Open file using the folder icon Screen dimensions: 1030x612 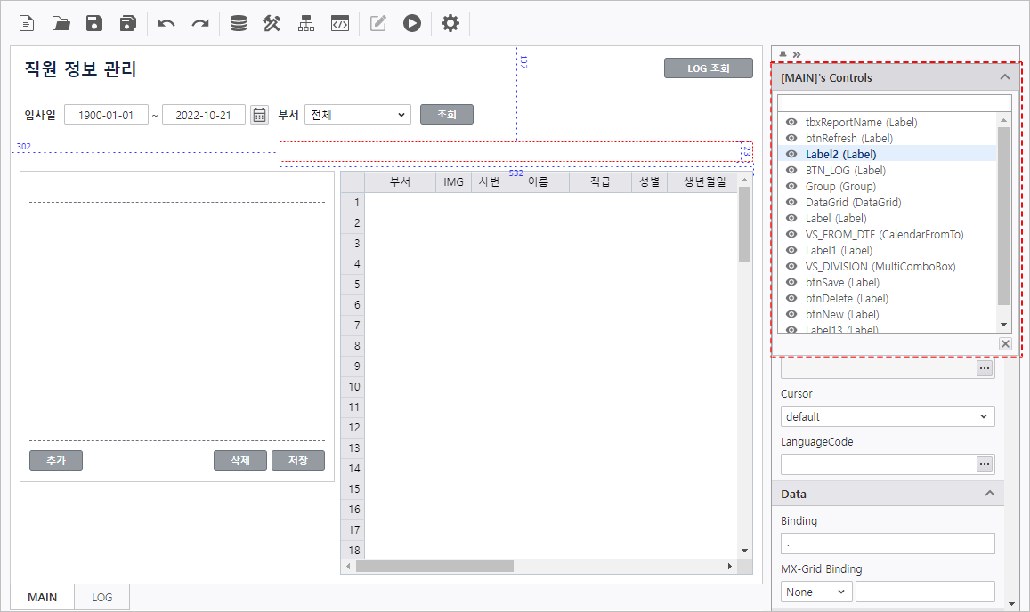[x=61, y=23]
